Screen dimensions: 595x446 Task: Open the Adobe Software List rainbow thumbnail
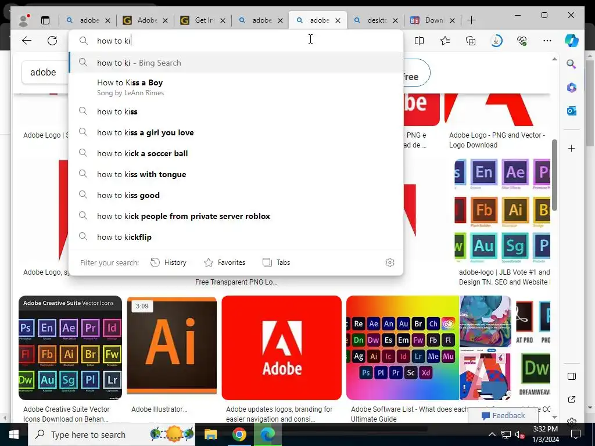point(403,348)
